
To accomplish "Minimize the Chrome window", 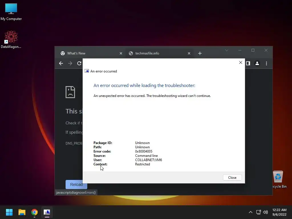I will pos(240,50).
